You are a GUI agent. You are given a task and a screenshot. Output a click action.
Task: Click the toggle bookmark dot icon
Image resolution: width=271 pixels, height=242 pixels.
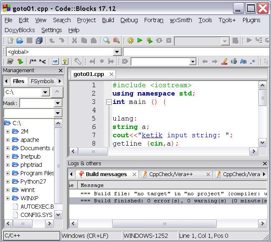(x=102, y=61)
